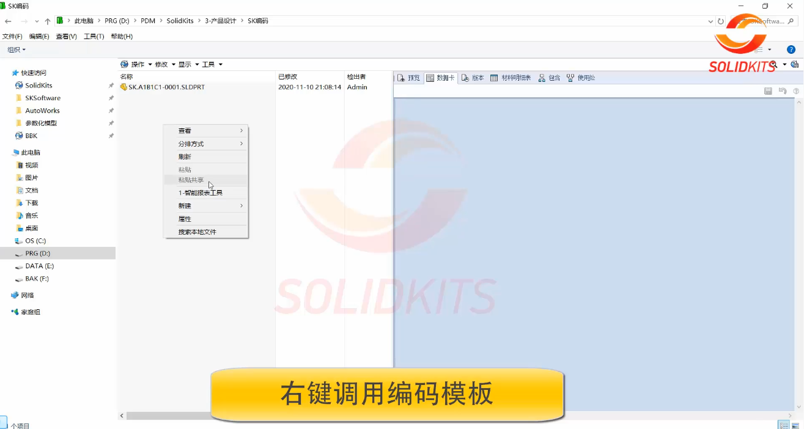
Task: Choose 1-智能报表工具 from context menu
Action: tap(201, 193)
